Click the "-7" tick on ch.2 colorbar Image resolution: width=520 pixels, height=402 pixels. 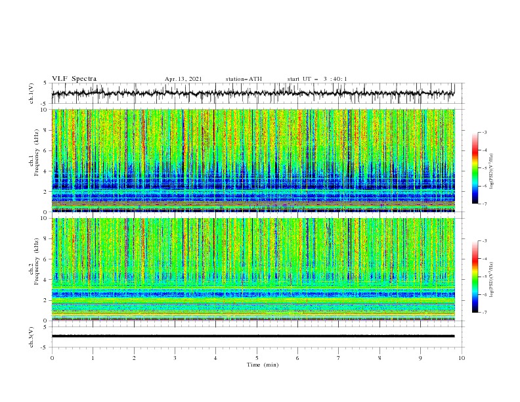point(484,313)
